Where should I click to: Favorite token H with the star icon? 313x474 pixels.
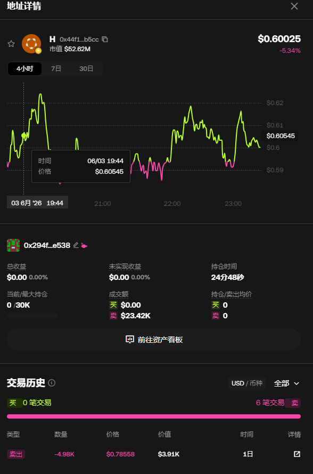11,44
